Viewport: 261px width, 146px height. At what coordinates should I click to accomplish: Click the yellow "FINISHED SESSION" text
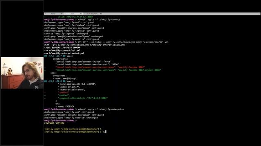[54, 123]
